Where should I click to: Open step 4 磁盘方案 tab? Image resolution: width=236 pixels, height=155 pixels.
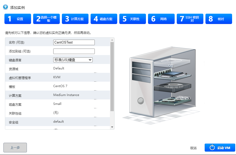pos(104,19)
